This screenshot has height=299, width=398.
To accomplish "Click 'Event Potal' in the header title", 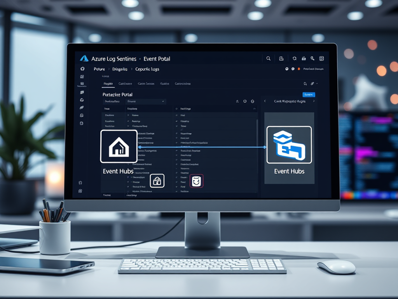I will point(157,59).
